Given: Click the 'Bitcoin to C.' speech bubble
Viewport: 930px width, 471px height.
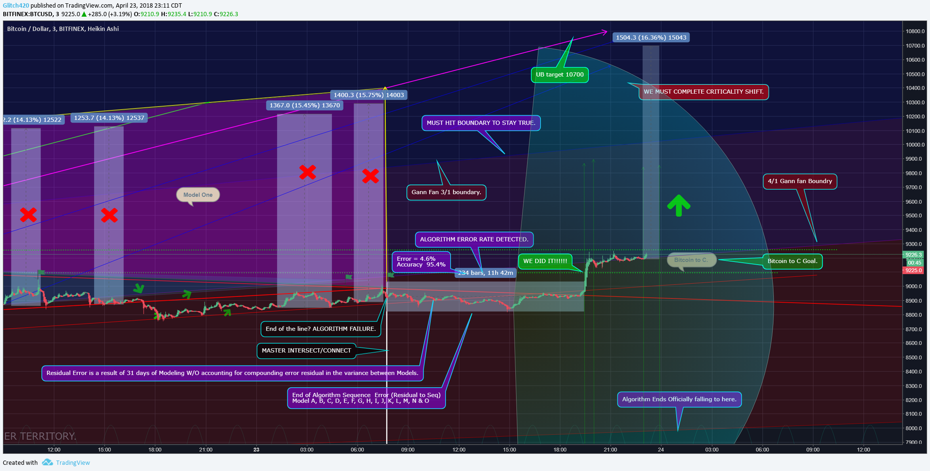Looking at the screenshot, I should [x=691, y=260].
